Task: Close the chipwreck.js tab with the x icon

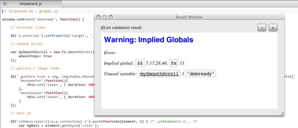Action: [5, 4]
